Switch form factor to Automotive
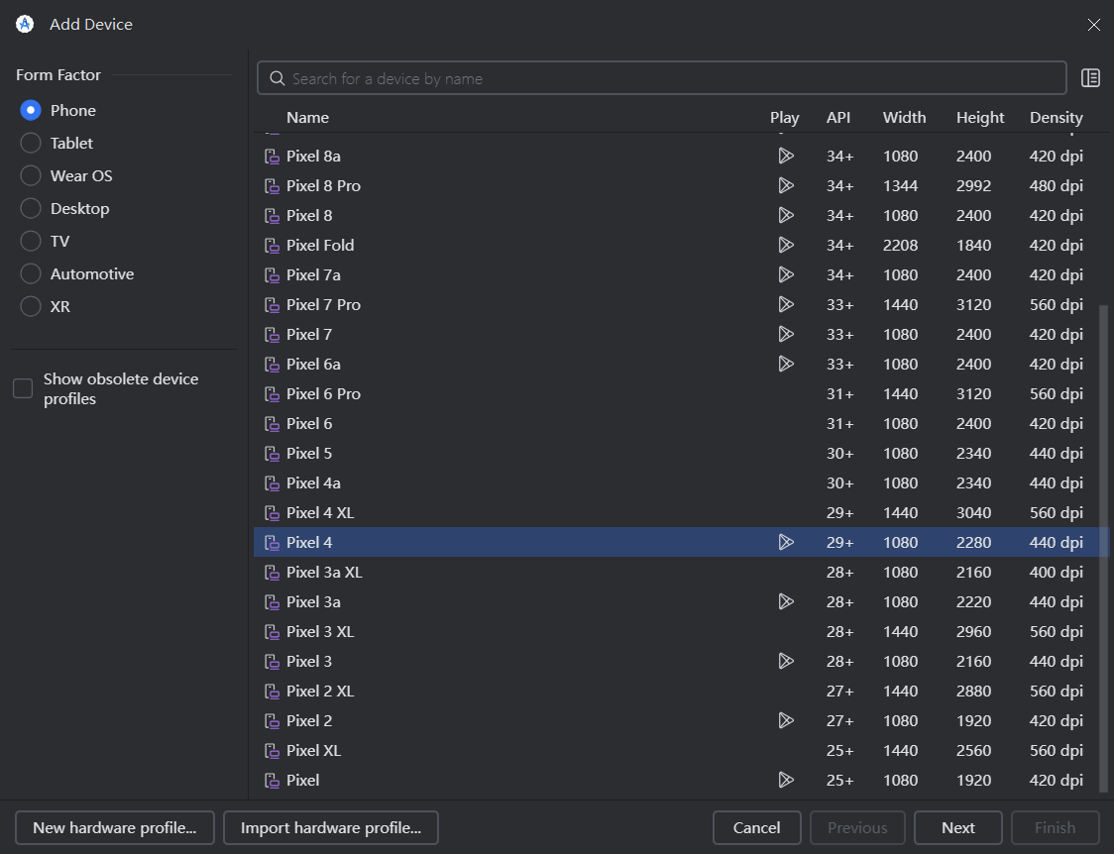1114x854 pixels. [31, 273]
